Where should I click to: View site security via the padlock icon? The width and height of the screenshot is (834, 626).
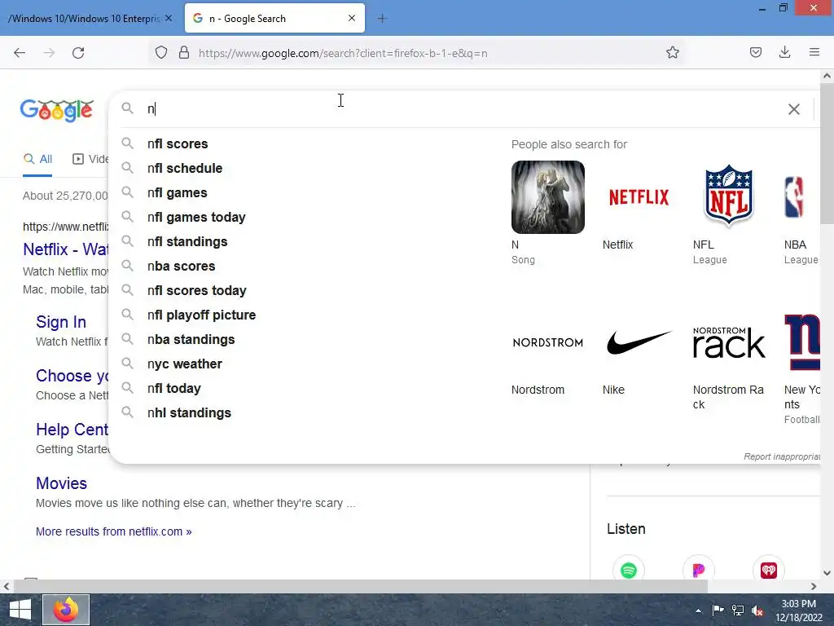point(184,52)
